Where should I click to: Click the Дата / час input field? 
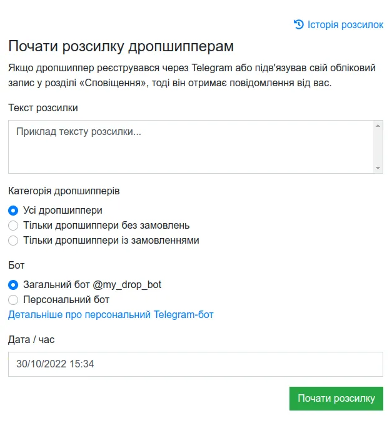[x=196, y=364]
